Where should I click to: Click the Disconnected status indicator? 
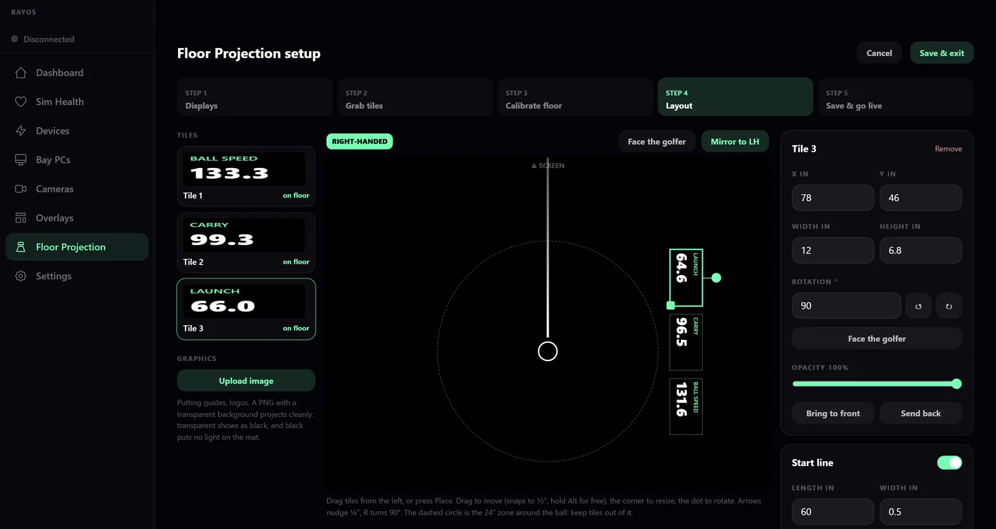[x=43, y=39]
